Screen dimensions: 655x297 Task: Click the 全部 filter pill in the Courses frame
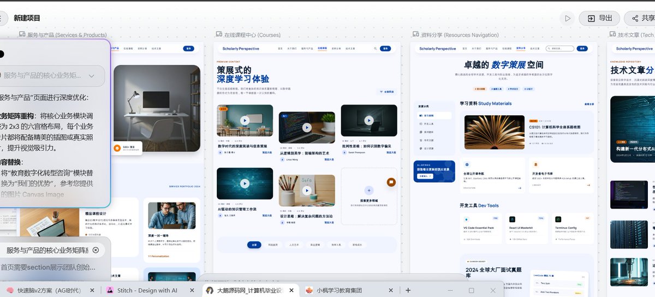tap(254, 245)
